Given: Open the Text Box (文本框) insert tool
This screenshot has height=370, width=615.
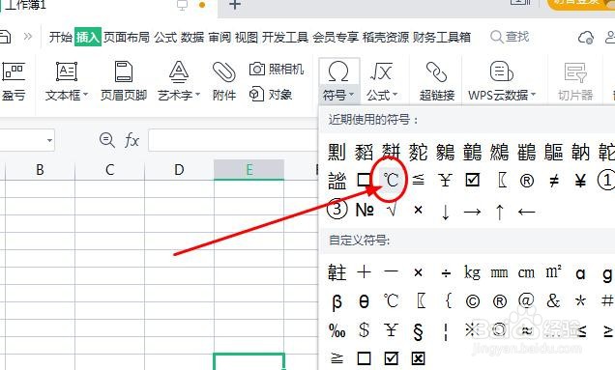Looking at the screenshot, I should tap(67, 81).
